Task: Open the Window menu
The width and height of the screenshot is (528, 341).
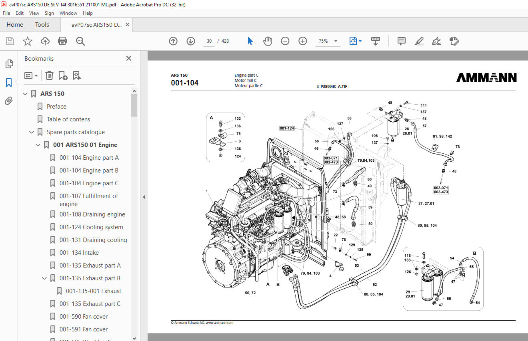Action: (x=68, y=13)
